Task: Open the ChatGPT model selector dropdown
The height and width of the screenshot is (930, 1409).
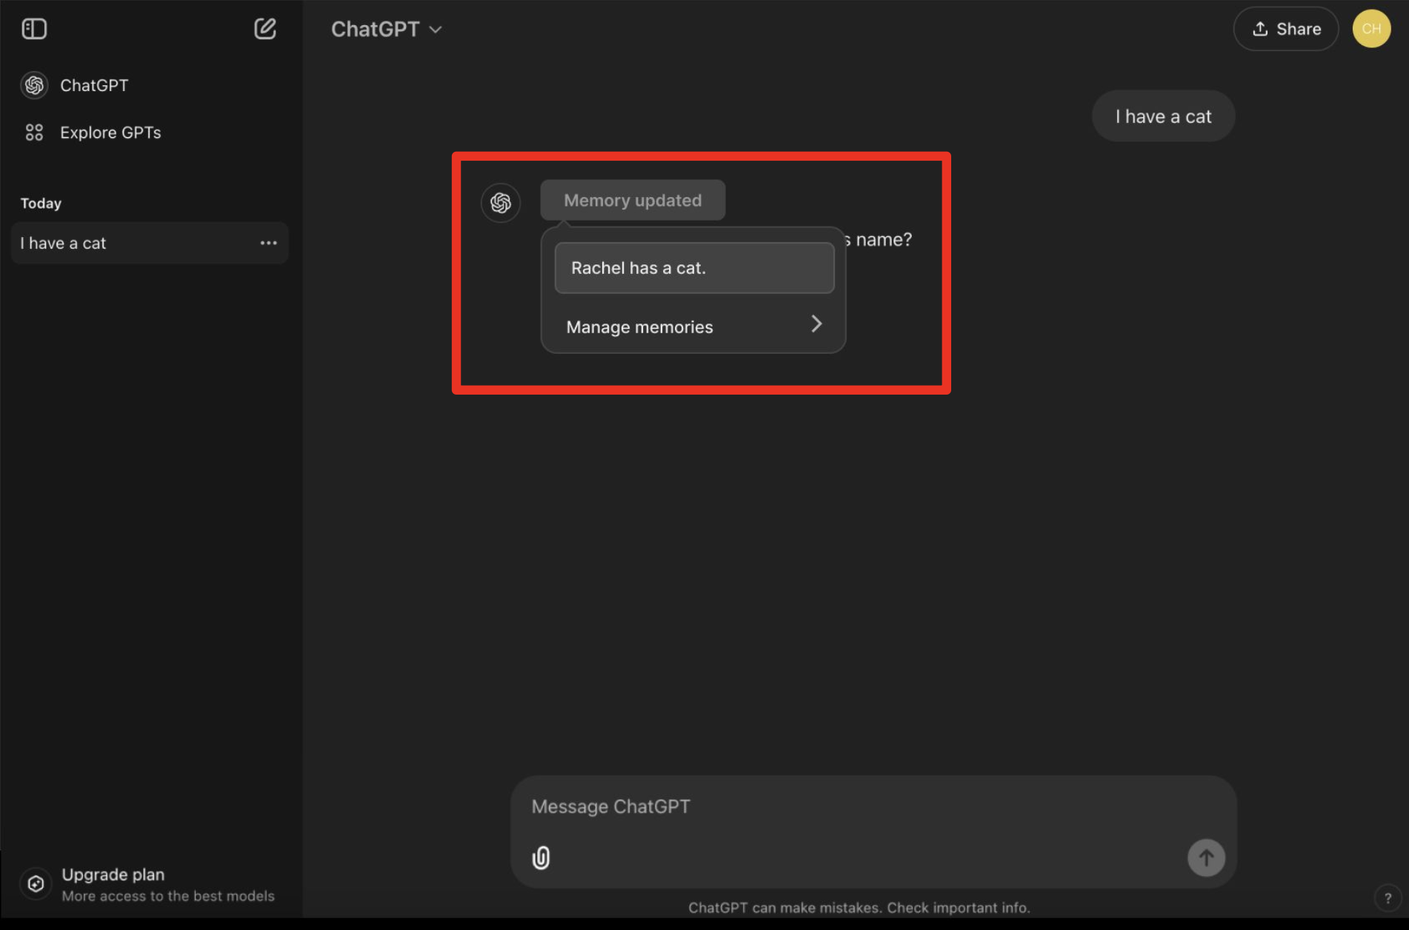Action: tap(386, 29)
